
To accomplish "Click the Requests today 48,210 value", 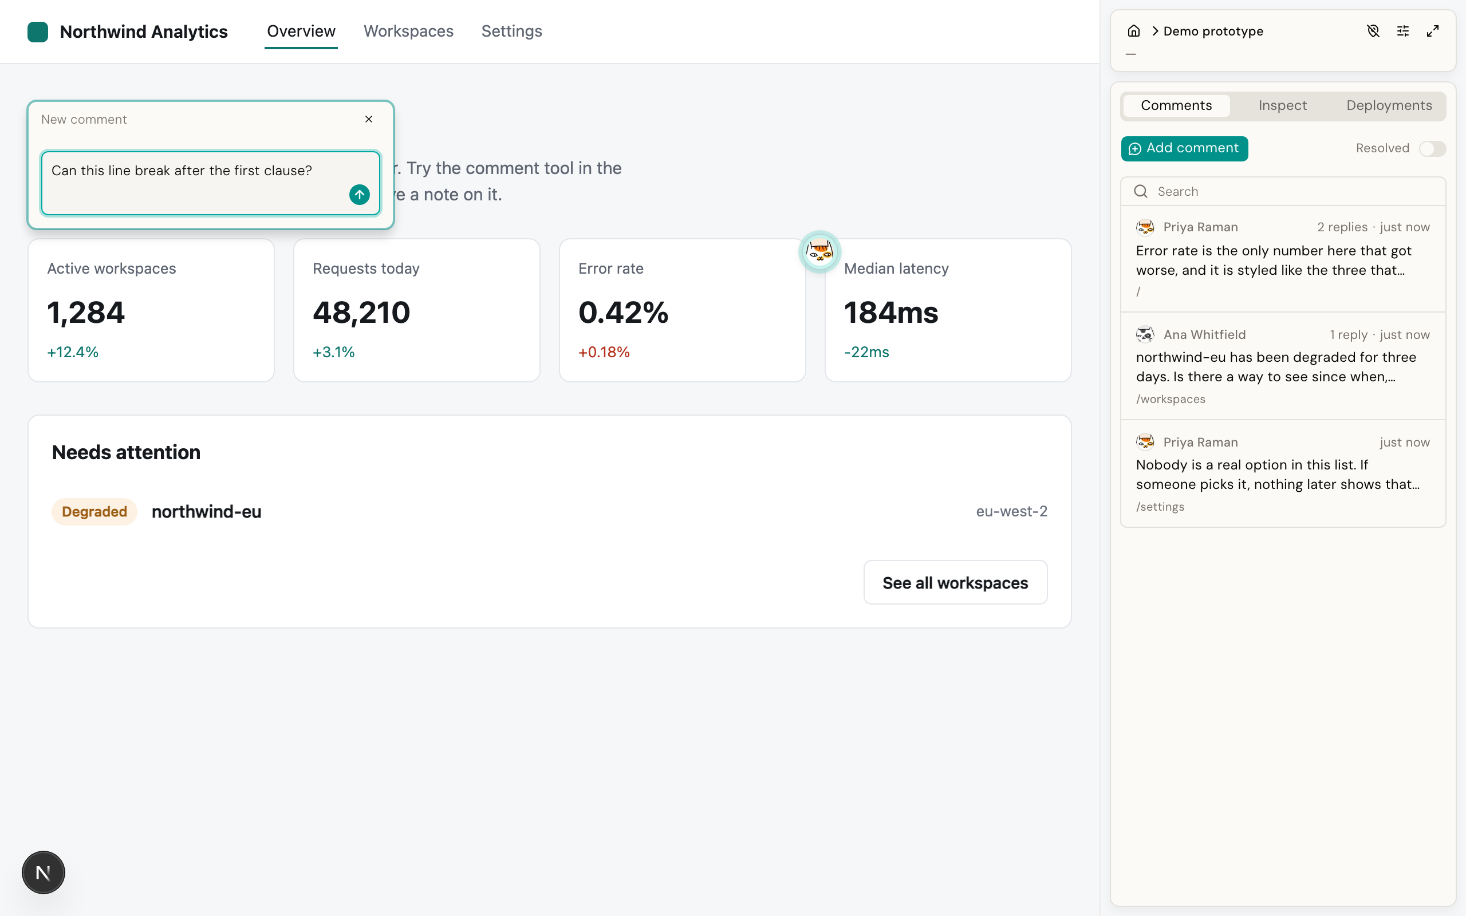I will coord(362,313).
